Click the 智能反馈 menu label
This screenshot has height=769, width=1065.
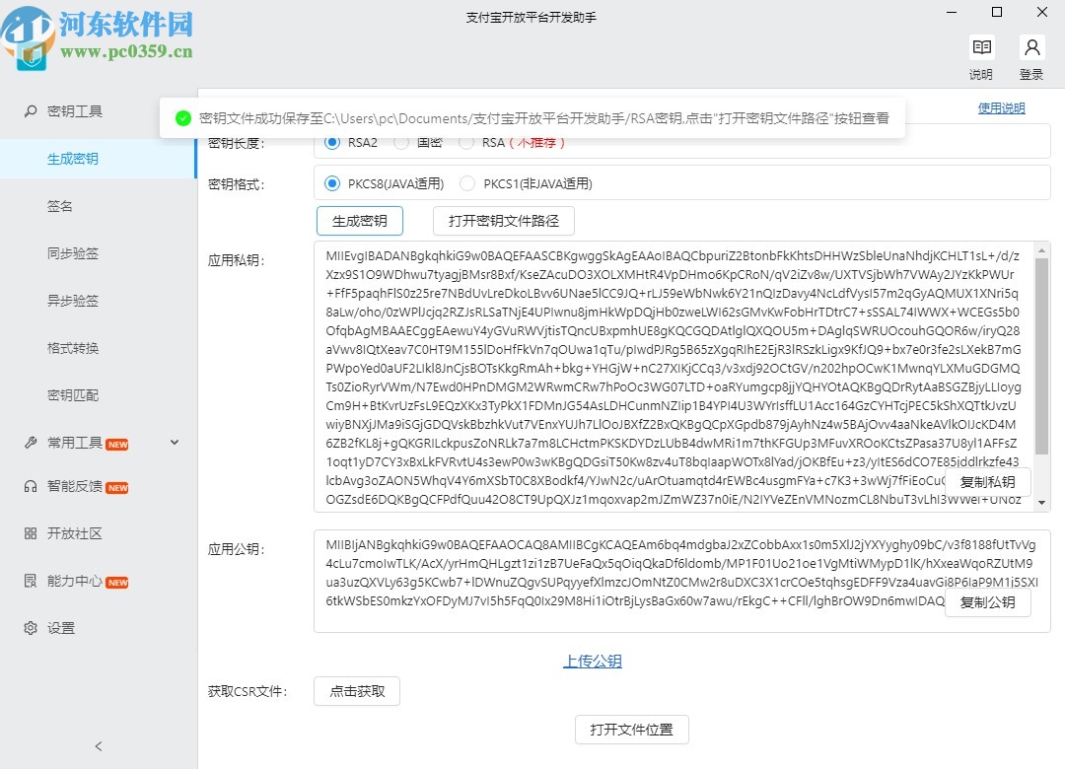[x=75, y=486]
